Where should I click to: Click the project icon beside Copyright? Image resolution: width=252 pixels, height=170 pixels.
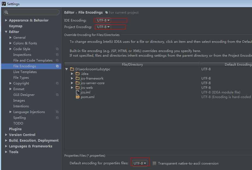pyautogui.click(x=57, y=83)
